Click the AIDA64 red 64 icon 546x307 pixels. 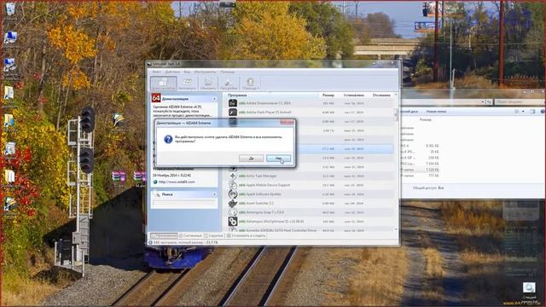point(155,98)
